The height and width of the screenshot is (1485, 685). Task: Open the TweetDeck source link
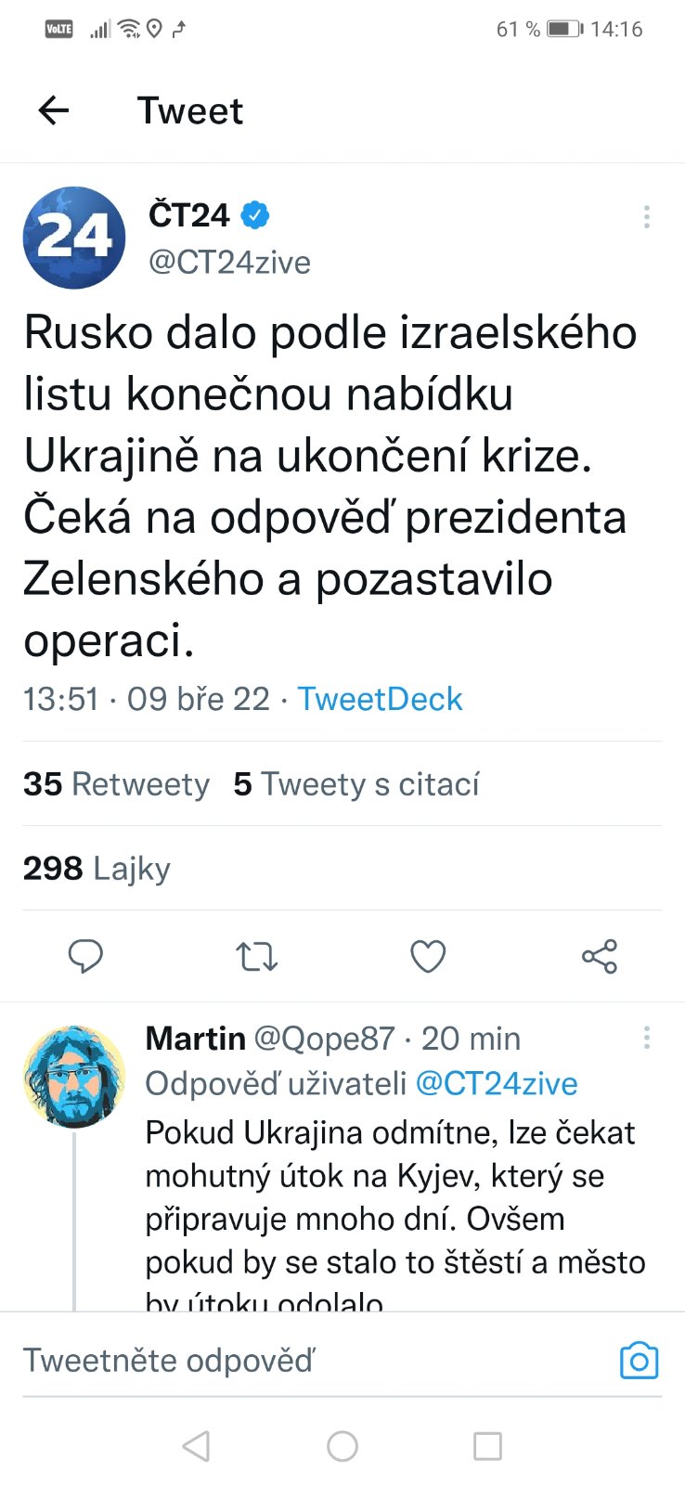(380, 699)
